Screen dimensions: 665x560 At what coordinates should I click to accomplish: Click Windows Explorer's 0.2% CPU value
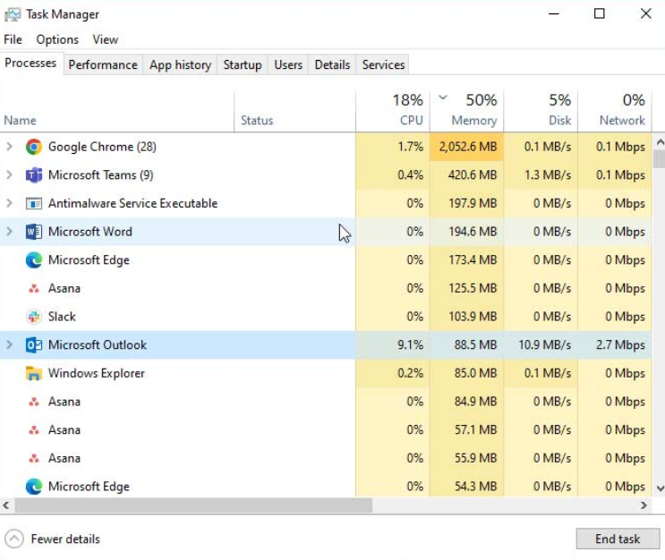[410, 373]
